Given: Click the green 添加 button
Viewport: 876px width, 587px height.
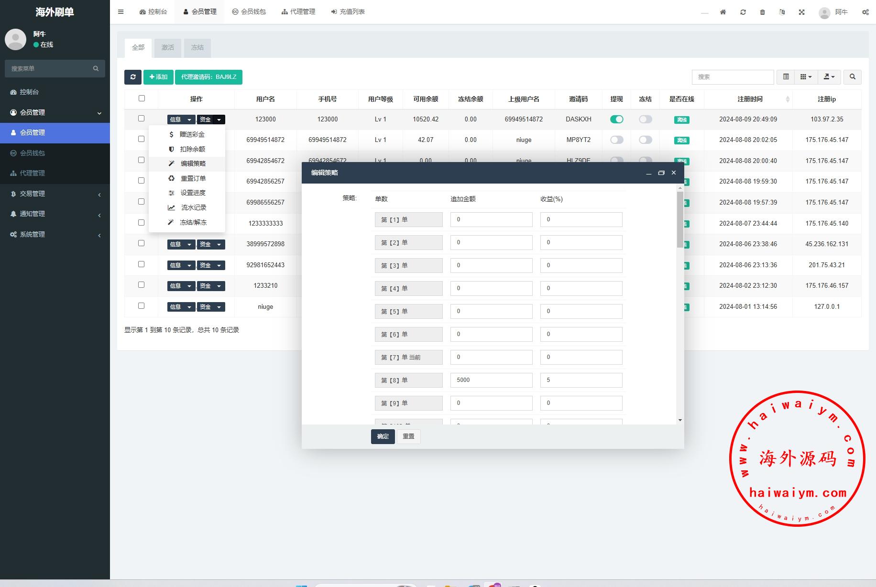Looking at the screenshot, I should pyautogui.click(x=158, y=77).
